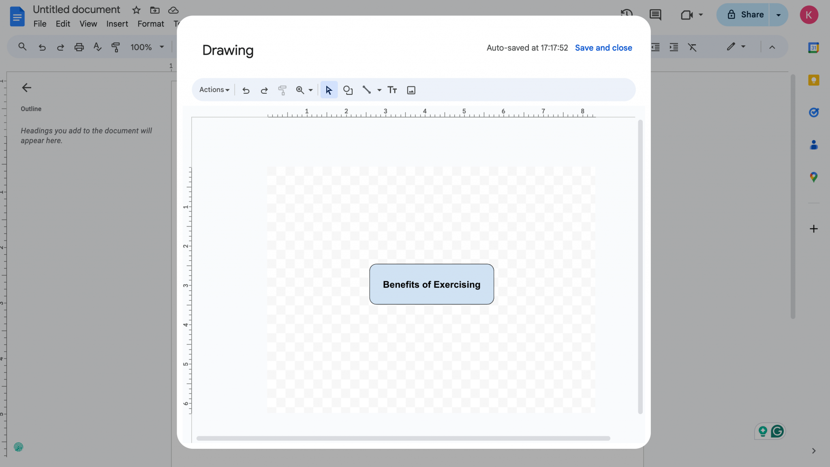The image size is (830, 467).
Task: Open Google Calendar from the side panel
Action: 813,47
